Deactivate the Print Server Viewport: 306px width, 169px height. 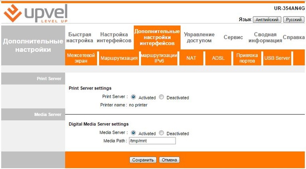point(161,97)
